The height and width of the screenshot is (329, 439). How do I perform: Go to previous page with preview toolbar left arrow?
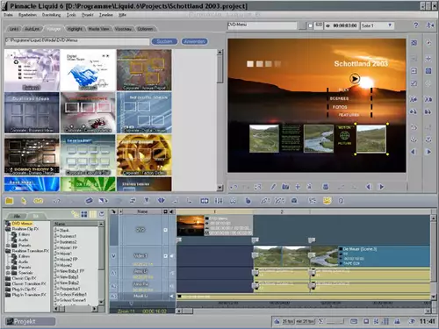click(369, 187)
